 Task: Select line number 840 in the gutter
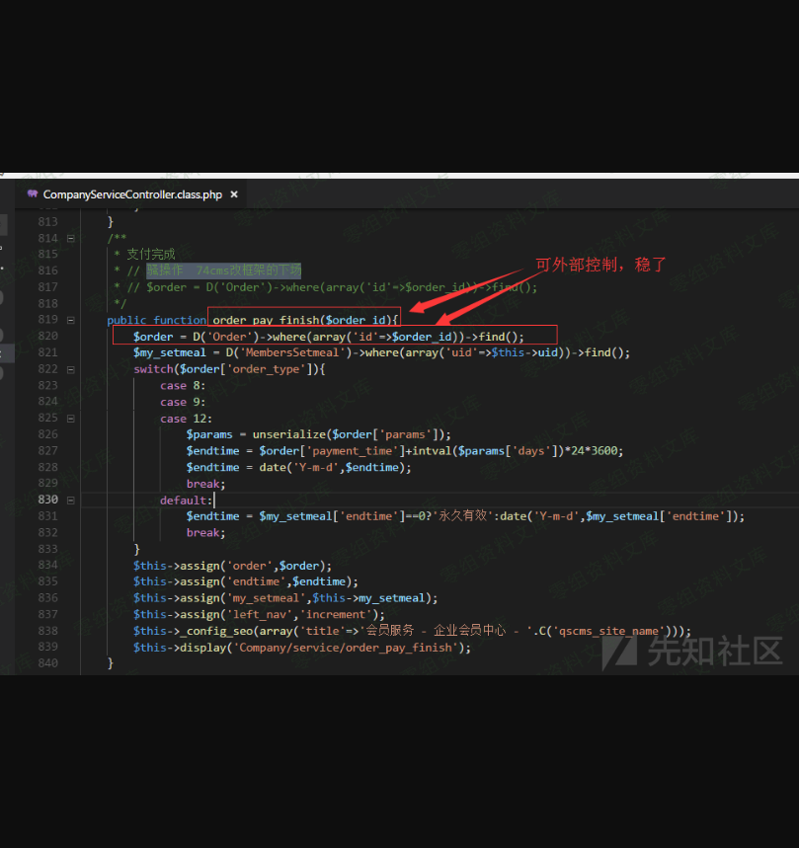(x=47, y=663)
